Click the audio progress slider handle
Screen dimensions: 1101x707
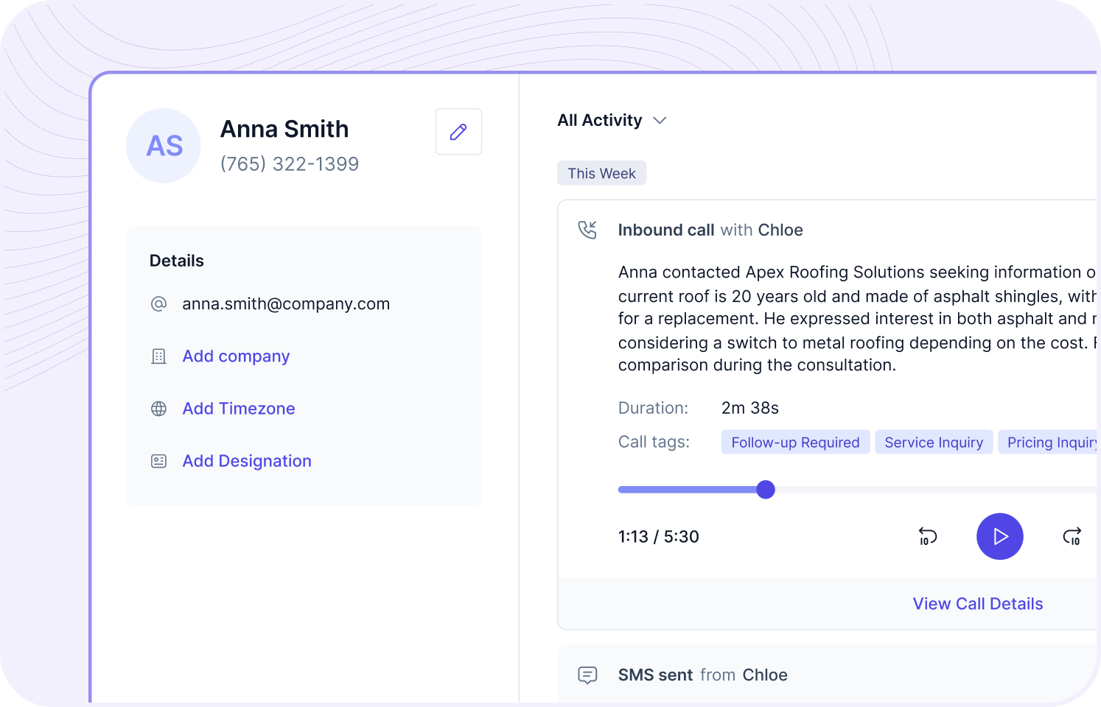point(766,490)
